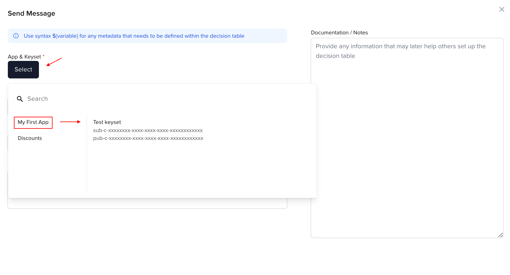Click the partially hidden field below dropdown
Image resolution: width=510 pixels, height=275 pixels.
pos(147,204)
